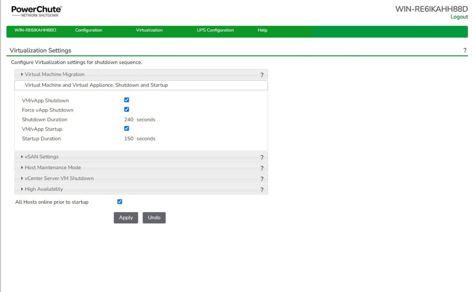
Task: Click help icon for Virtual Machine Migration
Action: pos(262,75)
